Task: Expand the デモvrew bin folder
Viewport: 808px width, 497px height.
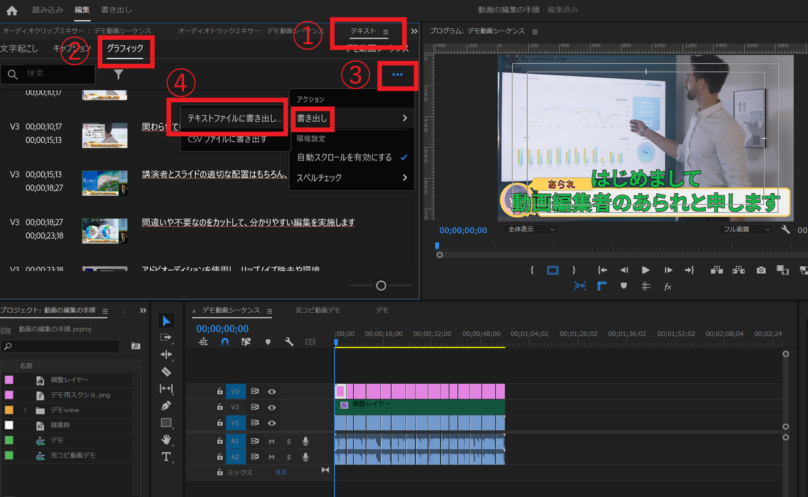Action: [25, 410]
